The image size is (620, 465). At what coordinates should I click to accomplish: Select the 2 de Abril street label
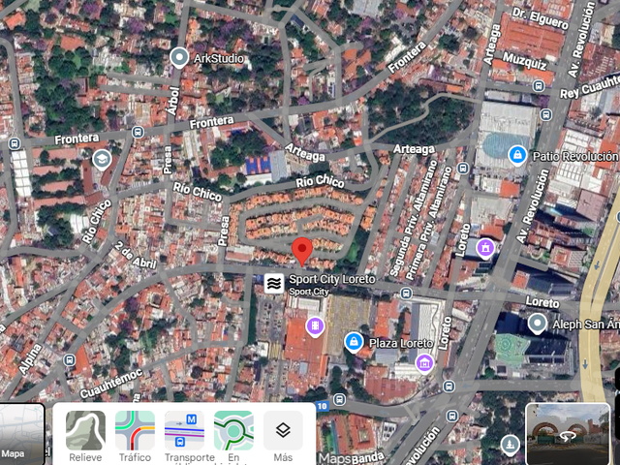tap(136, 255)
